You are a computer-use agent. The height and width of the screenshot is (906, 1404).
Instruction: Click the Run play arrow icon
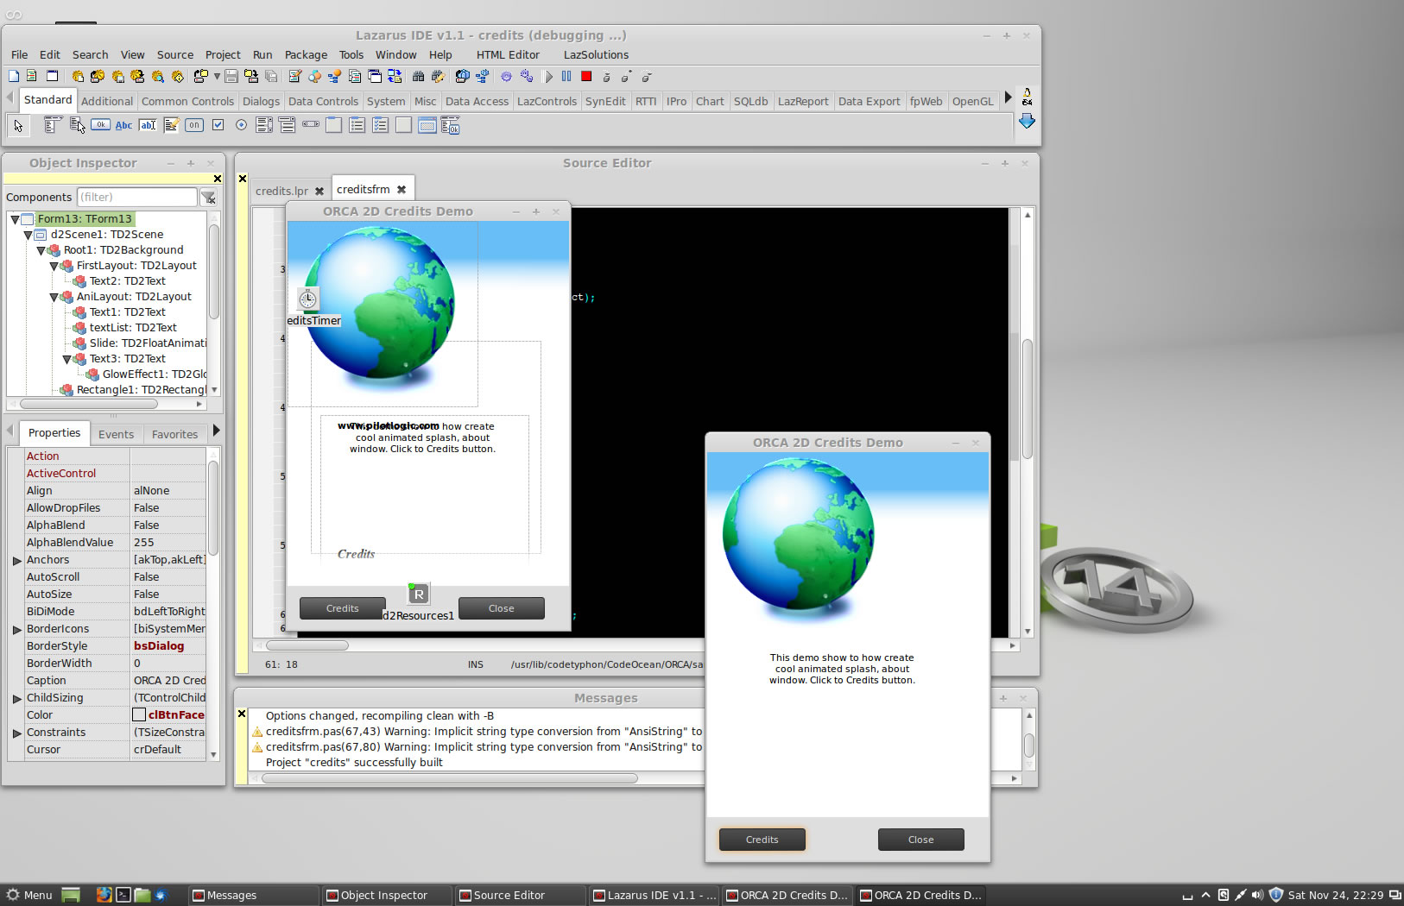[547, 77]
